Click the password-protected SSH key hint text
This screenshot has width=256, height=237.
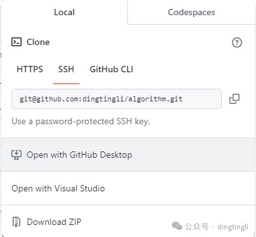[80, 122]
